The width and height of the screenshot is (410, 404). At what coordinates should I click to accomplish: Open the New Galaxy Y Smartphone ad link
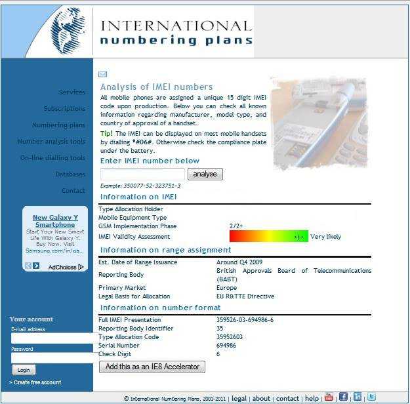(55, 221)
